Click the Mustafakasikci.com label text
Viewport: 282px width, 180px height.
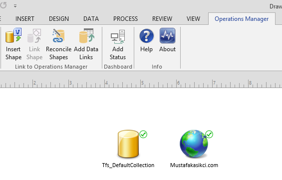click(194, 165)
